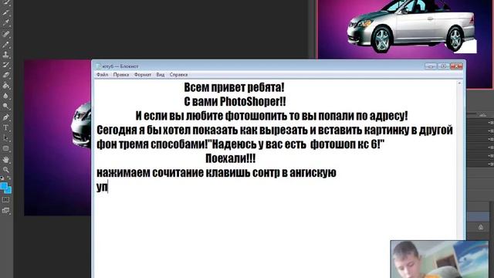This screenshot has height=278, width=494.
Task: Open the Правка menu in Notepad
Action: (121, 75)
